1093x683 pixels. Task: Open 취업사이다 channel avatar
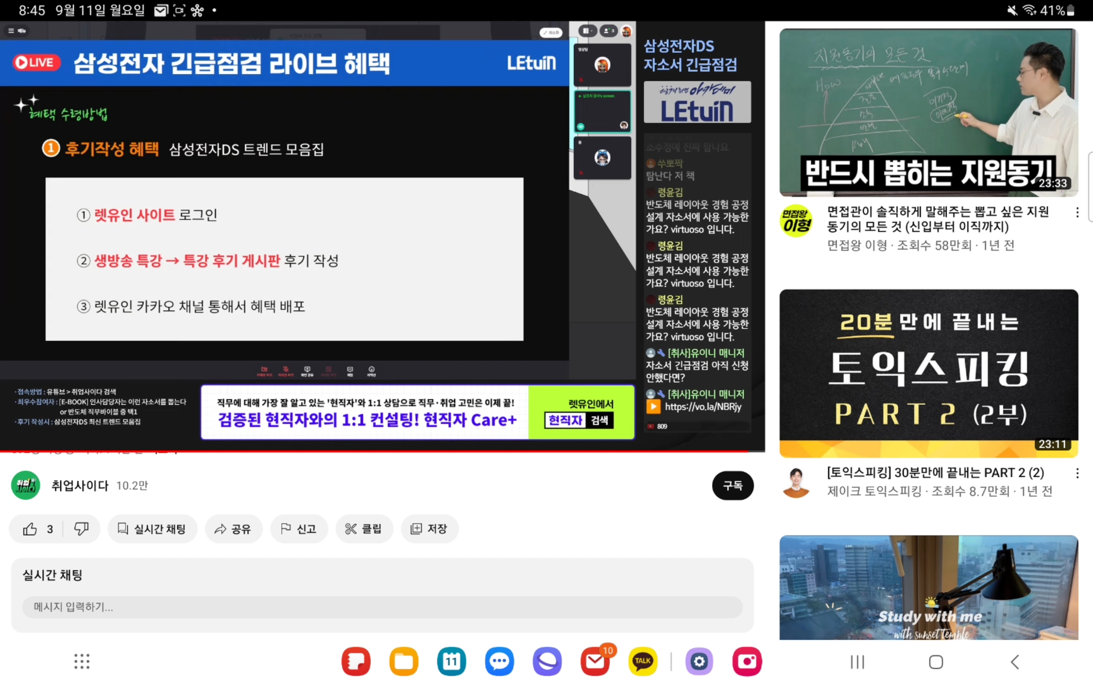coord(25,486)
